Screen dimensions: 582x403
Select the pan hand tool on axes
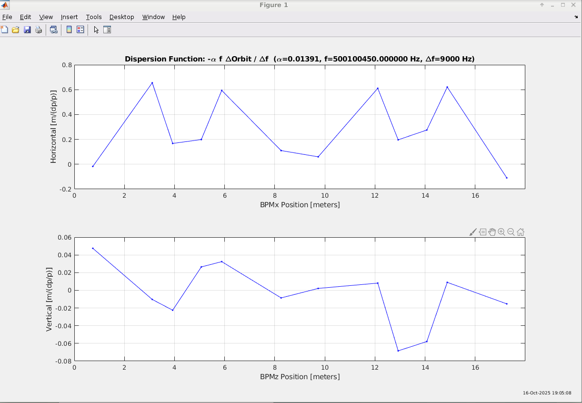point(492,232)
